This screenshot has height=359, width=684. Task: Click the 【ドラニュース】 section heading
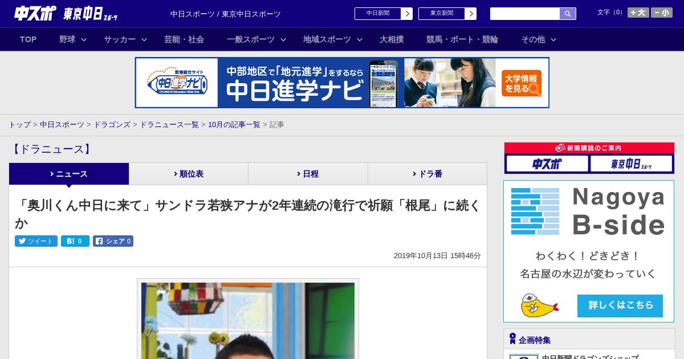click(51, 149)
